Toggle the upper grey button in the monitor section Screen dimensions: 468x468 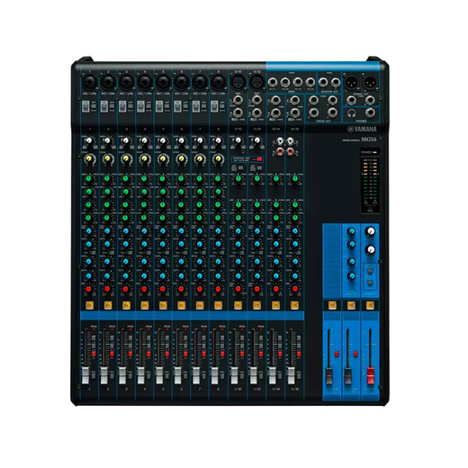click(x=370, y=271)
